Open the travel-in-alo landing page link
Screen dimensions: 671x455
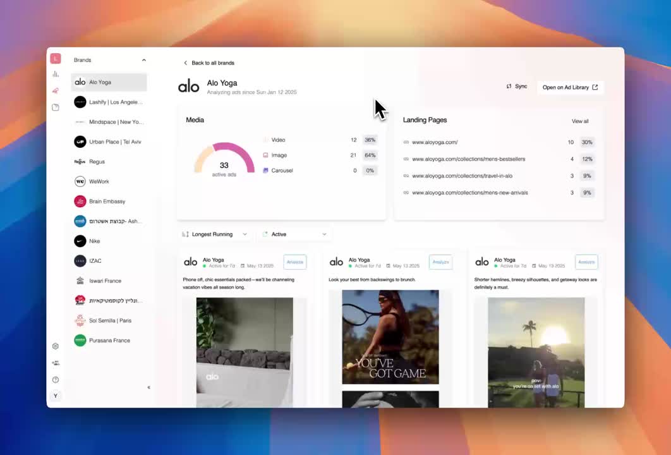tap(462, 176)
